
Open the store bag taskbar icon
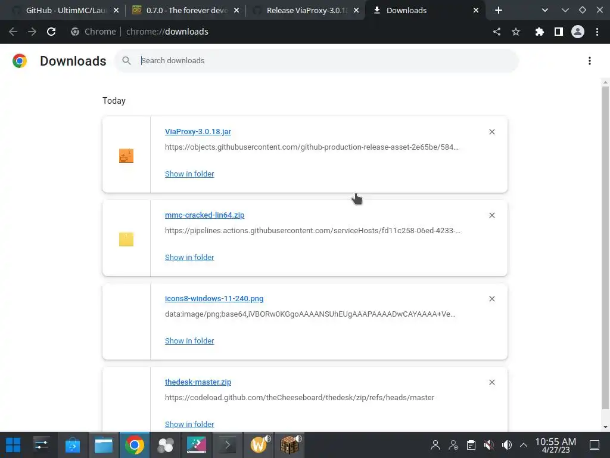click(72, 445)
